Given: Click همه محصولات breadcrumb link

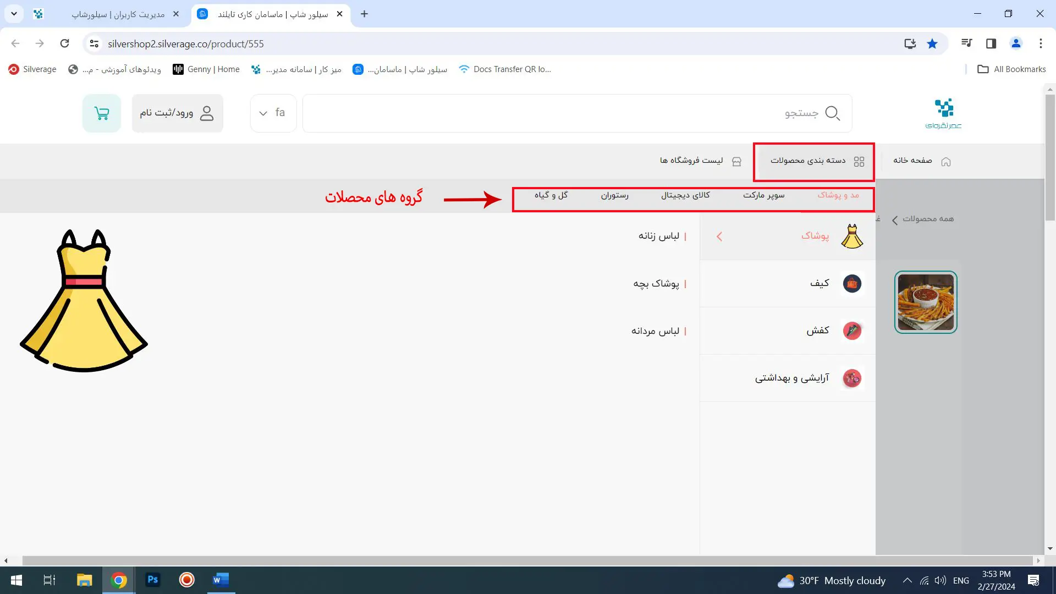Looking at the screenshot, I should coord(928,219).
